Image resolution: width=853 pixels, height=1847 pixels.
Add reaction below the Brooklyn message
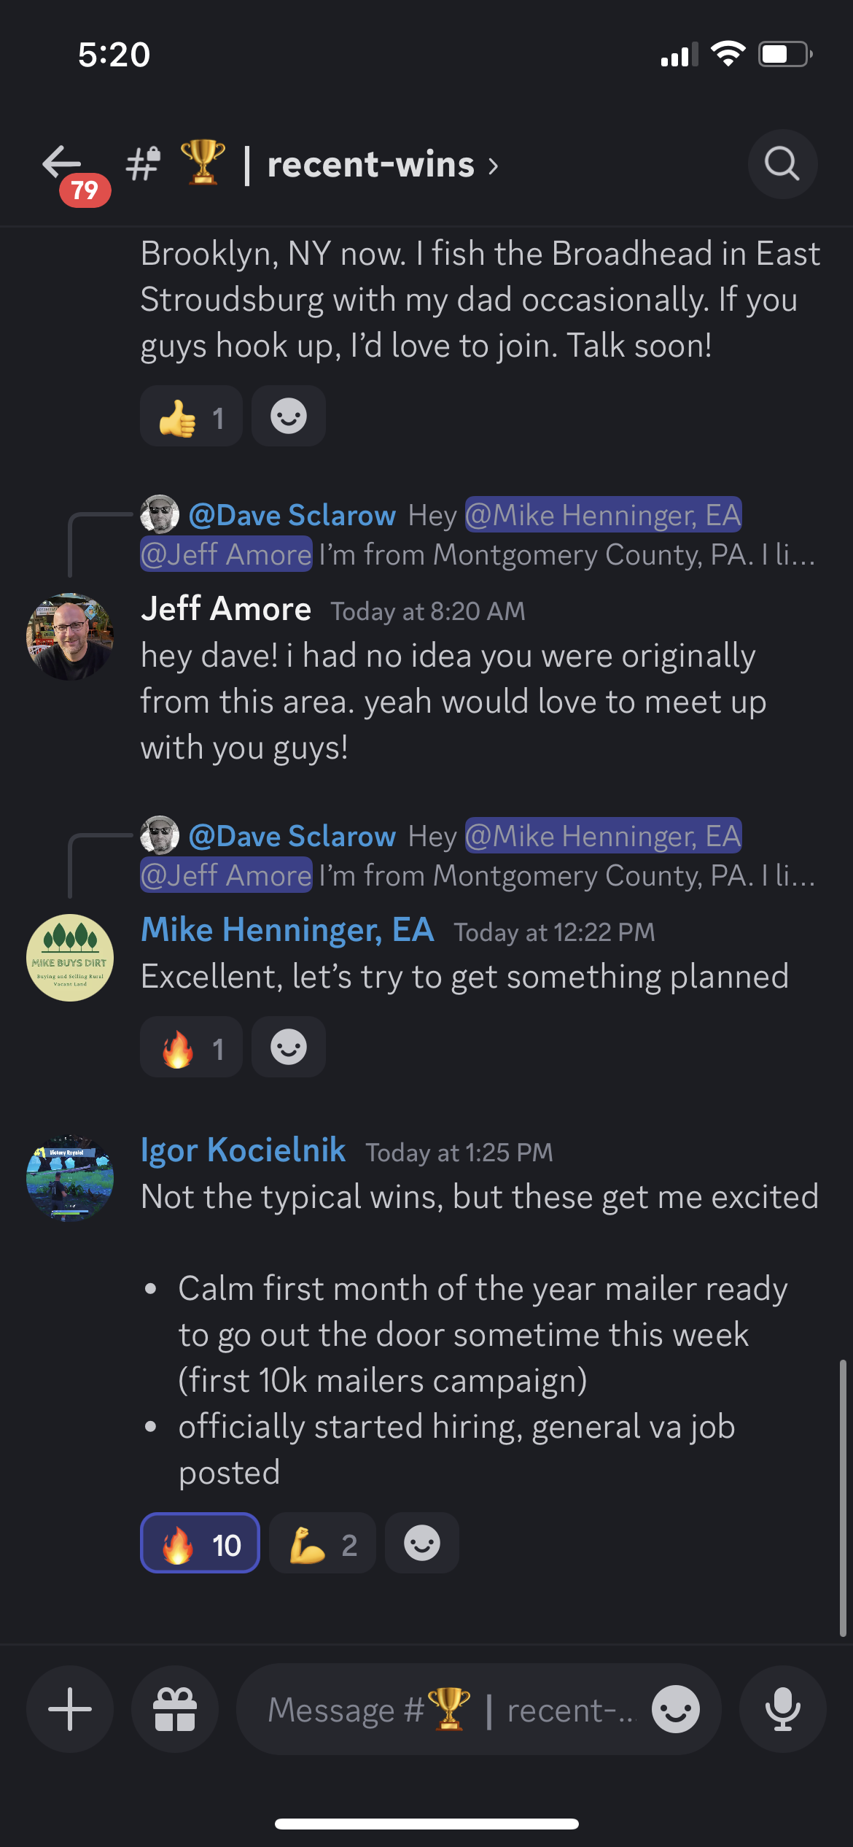point(289,416)
